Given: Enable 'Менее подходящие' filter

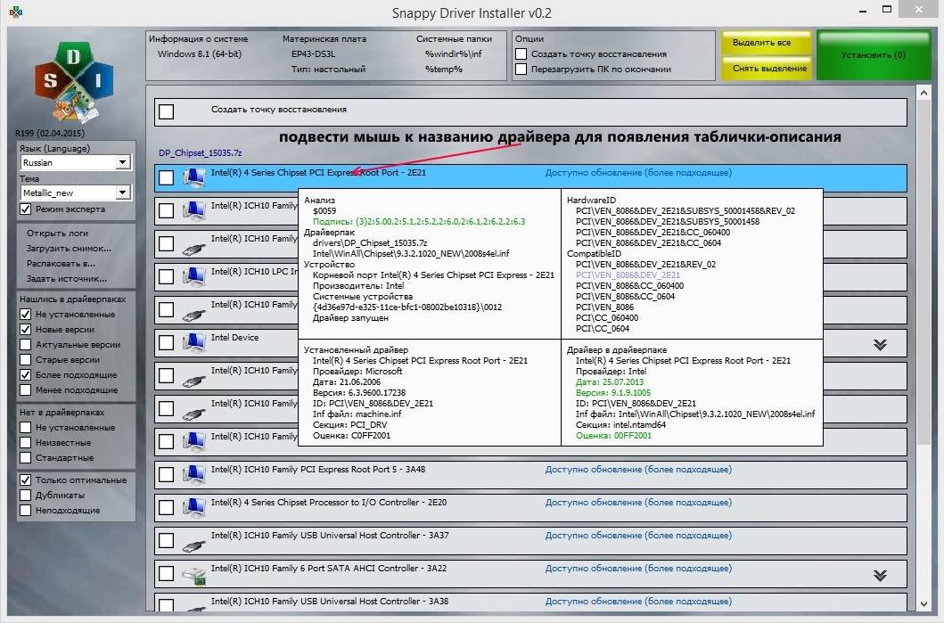Looking at the screenshot, I should (25, 389).
